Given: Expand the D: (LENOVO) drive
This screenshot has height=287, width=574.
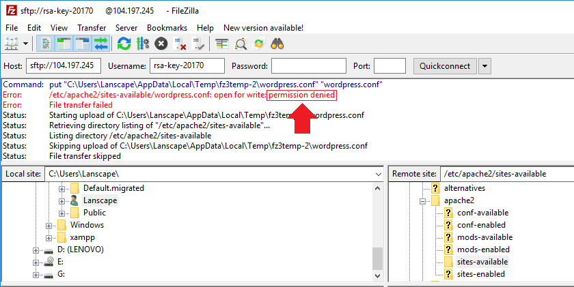Looking at the screenshot, I should click(36, 250).
